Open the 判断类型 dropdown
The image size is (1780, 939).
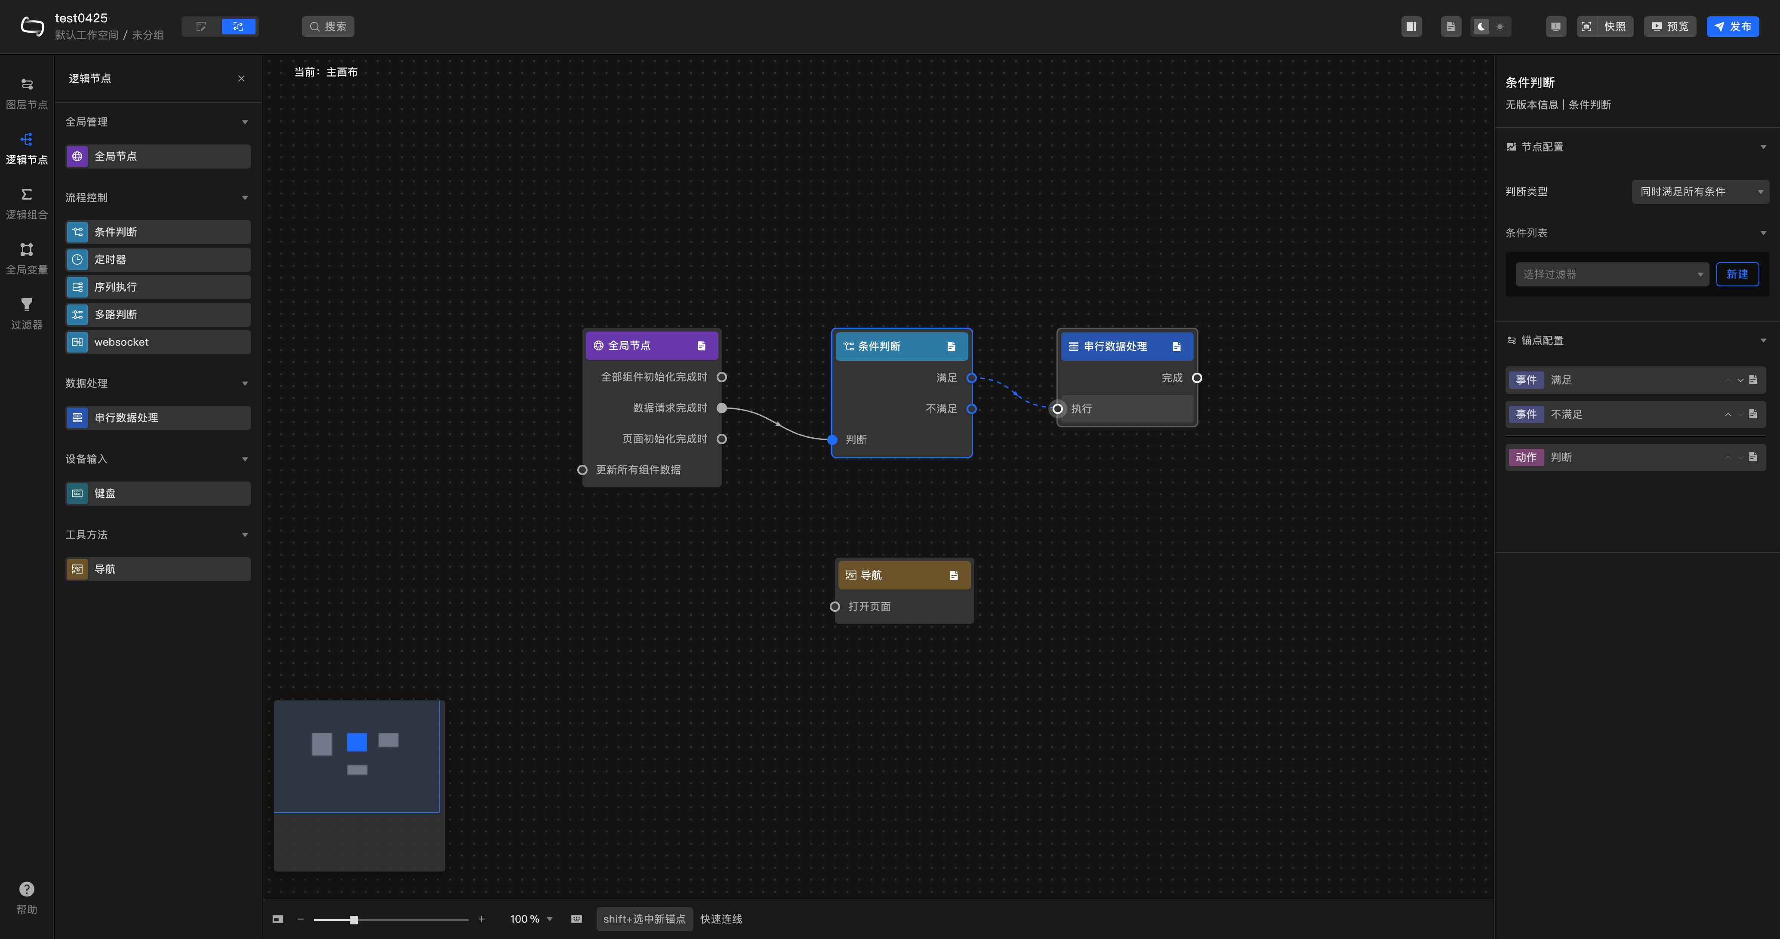pos(1699,191)
